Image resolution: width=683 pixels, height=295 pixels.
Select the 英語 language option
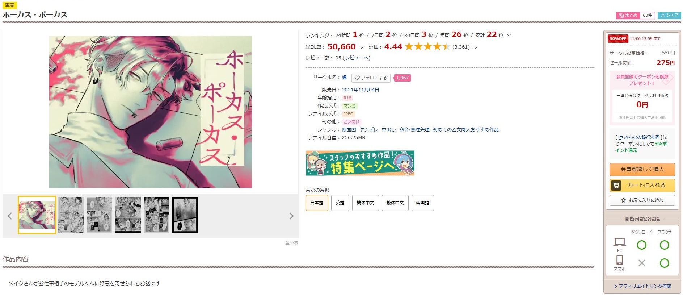pos(340,203)
